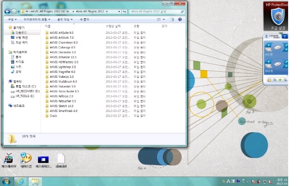Create a new folder with 새 폴더
Screen dimensions: 298x186
pyautogui.click(x=84, y=19)
